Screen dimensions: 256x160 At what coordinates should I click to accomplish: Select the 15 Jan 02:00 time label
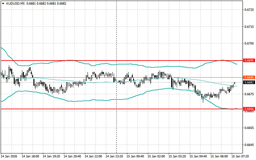(x=156, y=156)
